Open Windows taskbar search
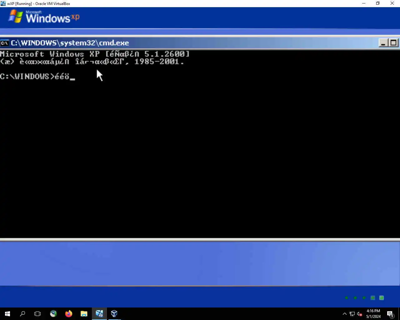The width and height of the screenshot is (400, 320). [22, 314]
